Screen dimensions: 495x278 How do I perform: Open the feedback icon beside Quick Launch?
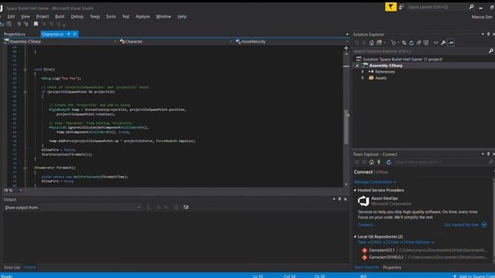click(x=401, y=7)
